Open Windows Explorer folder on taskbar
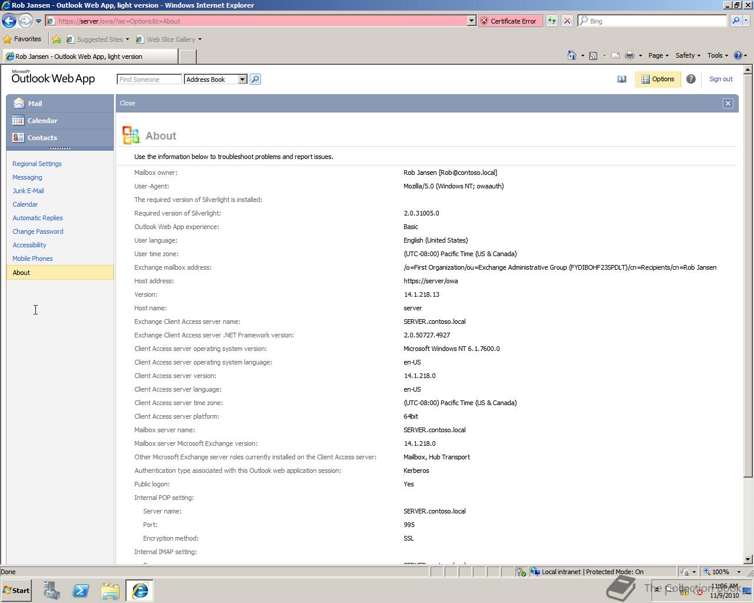 click(110, 591)
